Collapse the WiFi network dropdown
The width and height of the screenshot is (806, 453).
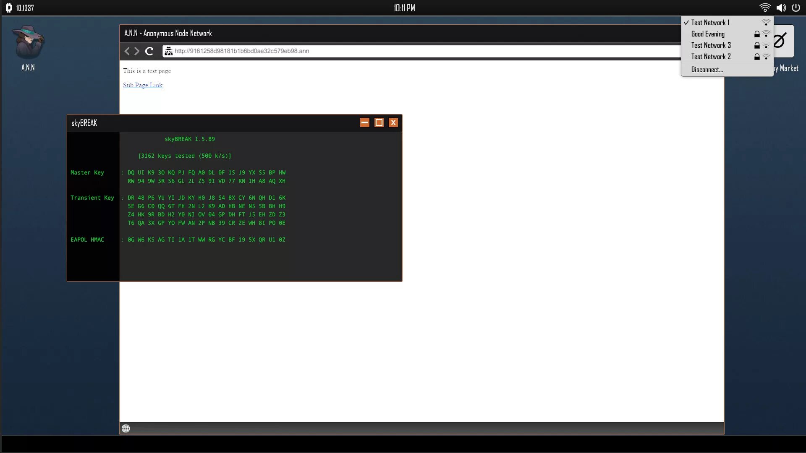pyautogui.click(x=765, y=8)
